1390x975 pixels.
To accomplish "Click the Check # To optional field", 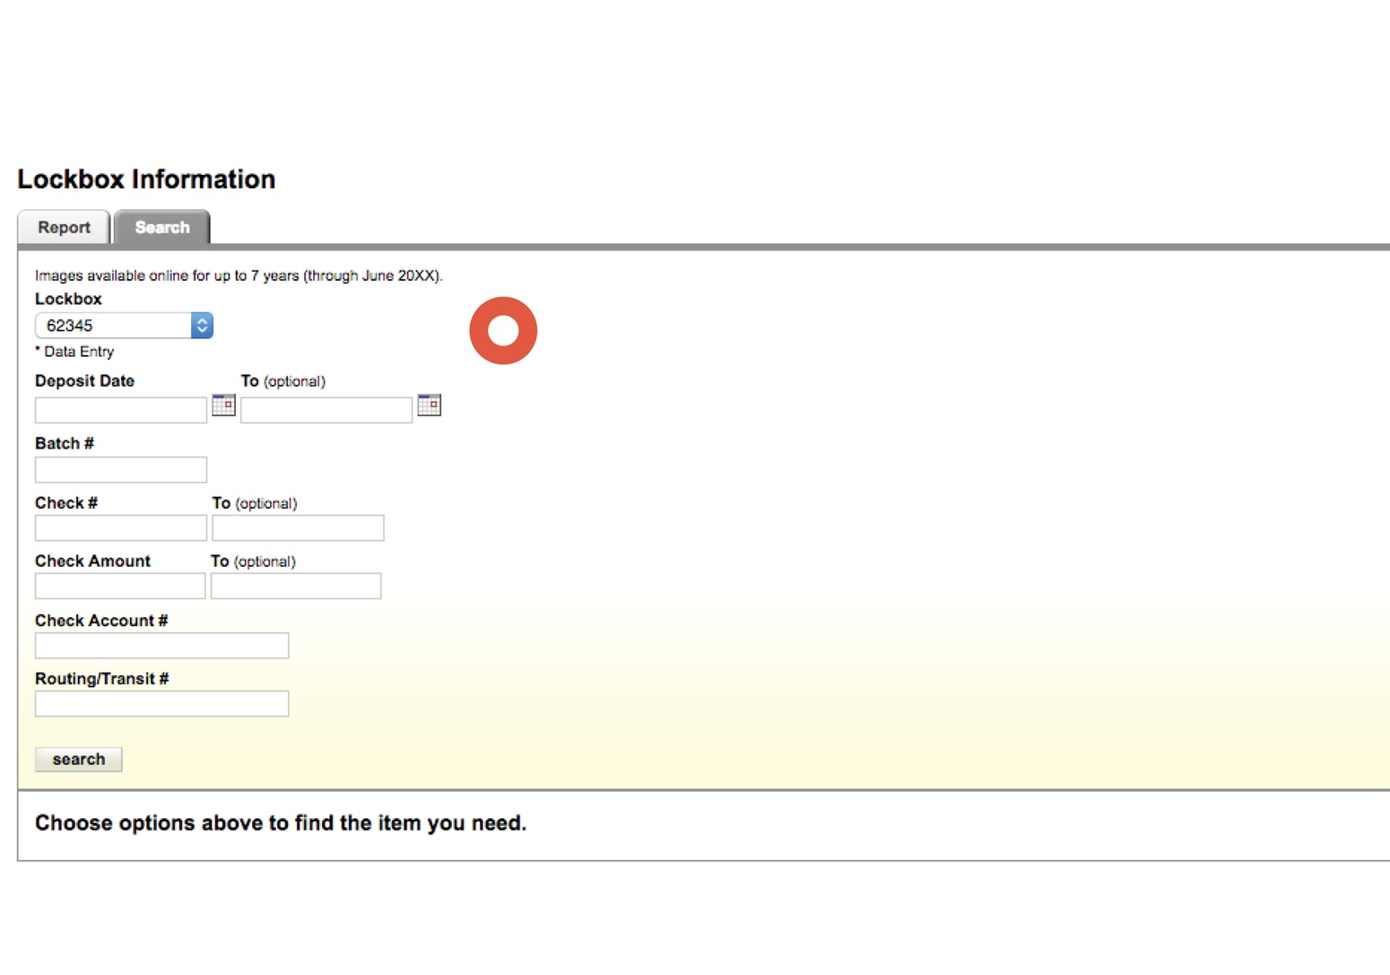I will pos(298,528).
